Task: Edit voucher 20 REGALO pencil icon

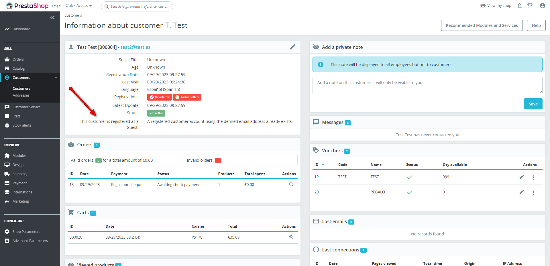Action: [x=522, y=192]
